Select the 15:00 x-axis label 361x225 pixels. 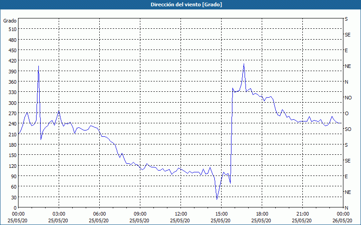click(x=221, y=214)
